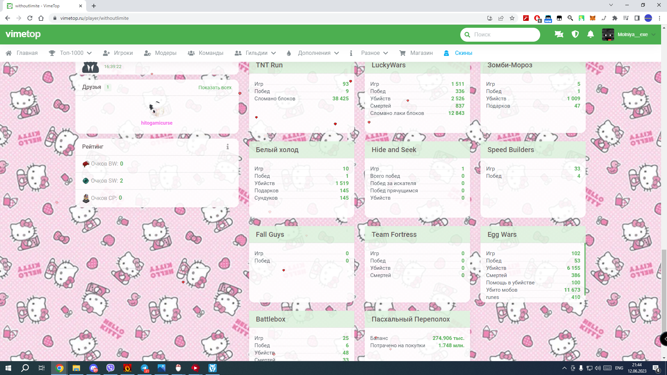The image size is (667, 375).
Task: Click the install app icon in address bar
Action: click(490, 18)
